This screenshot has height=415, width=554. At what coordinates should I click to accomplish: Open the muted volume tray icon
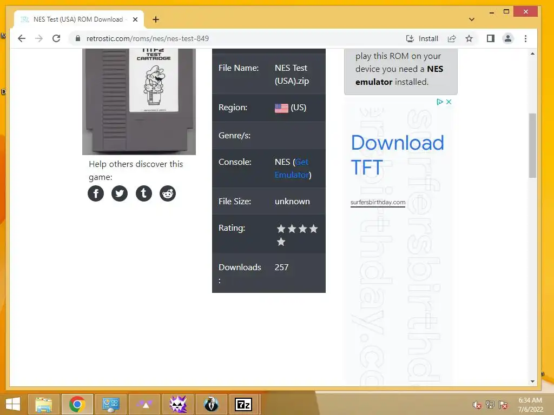click(x=477, y=405)
